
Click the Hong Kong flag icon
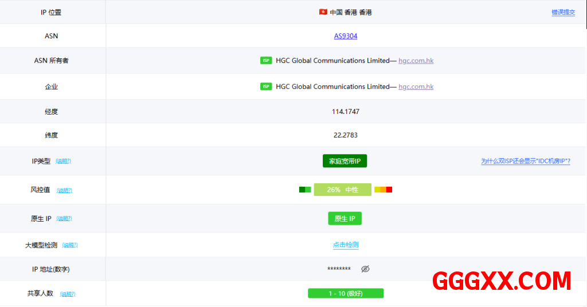pyautogui.click(x=323, y=12)
